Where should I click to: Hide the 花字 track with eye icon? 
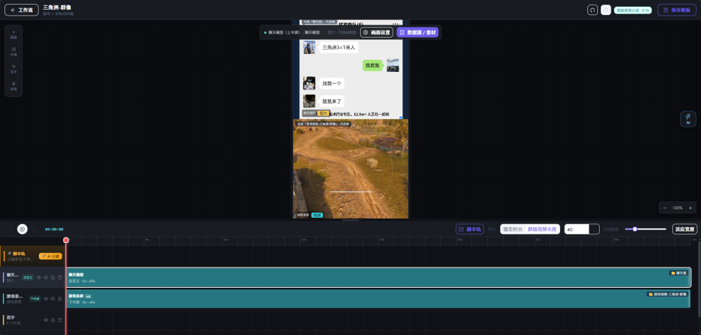coord(46,320)
